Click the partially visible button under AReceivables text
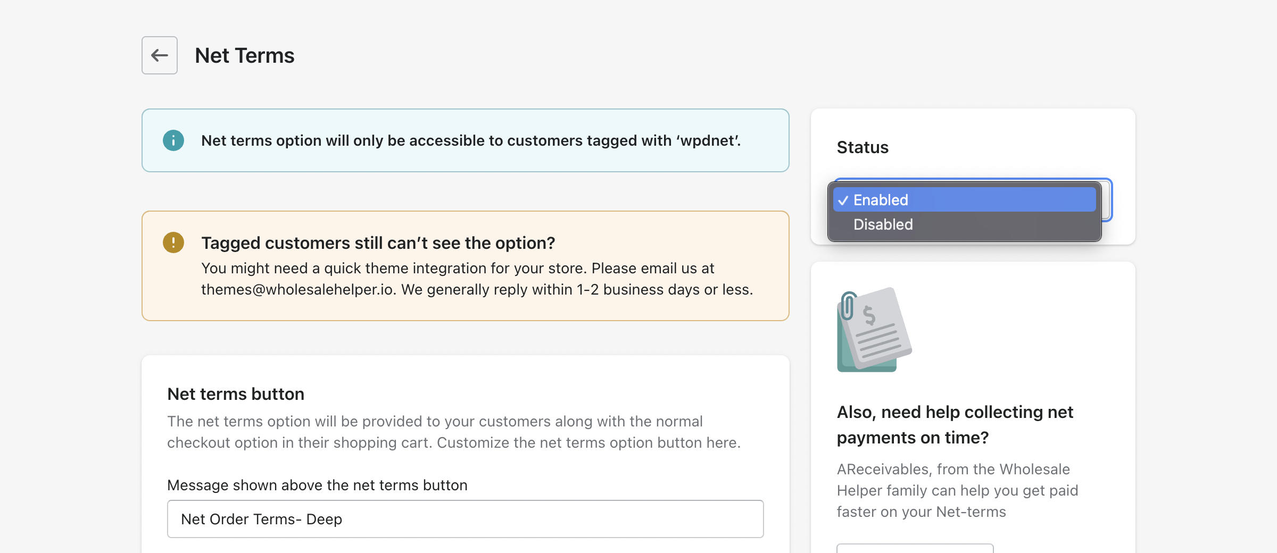Viewport: 1277px width, 553px height. [915, 548]
